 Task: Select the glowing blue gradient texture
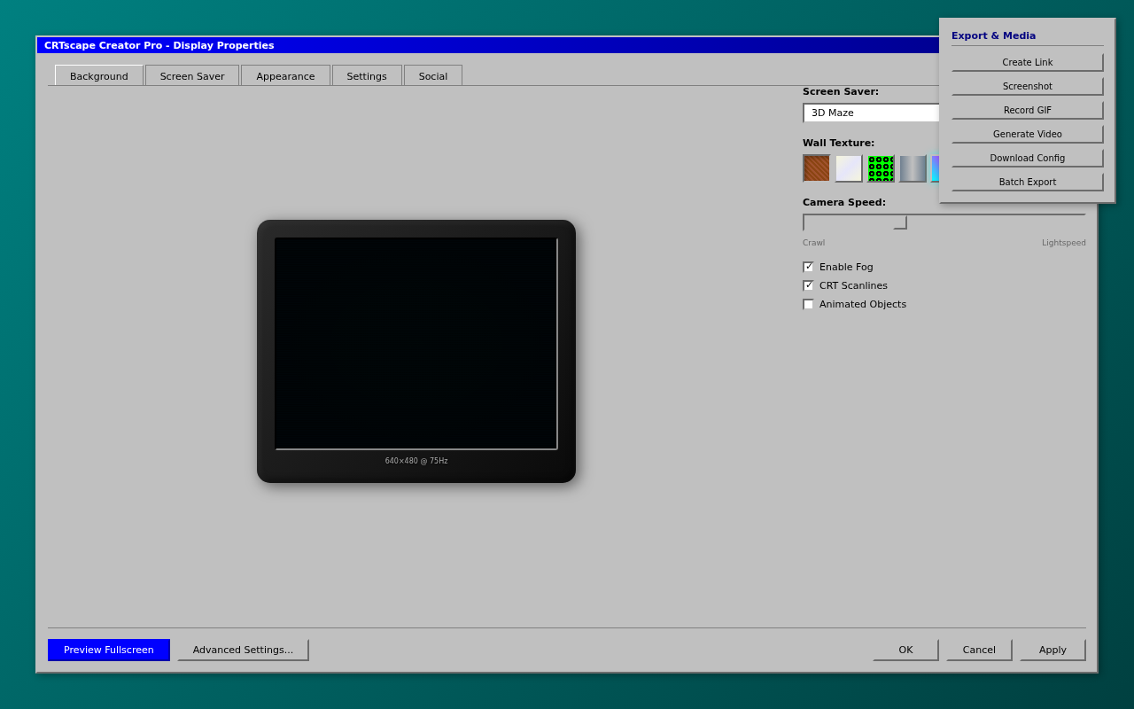pos(936,168)
